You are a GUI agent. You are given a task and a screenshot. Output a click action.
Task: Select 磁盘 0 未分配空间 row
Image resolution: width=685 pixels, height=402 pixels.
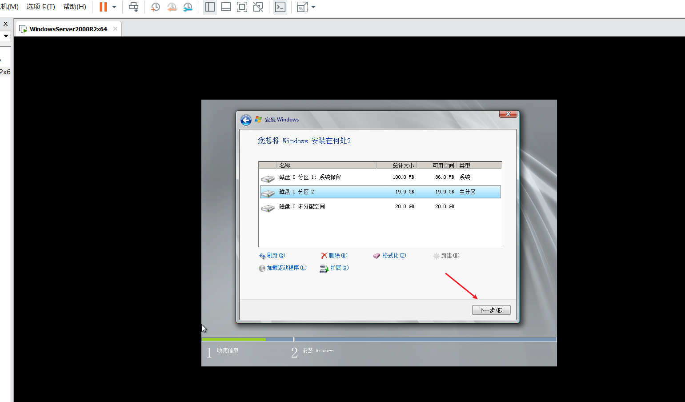coord(380,206)
